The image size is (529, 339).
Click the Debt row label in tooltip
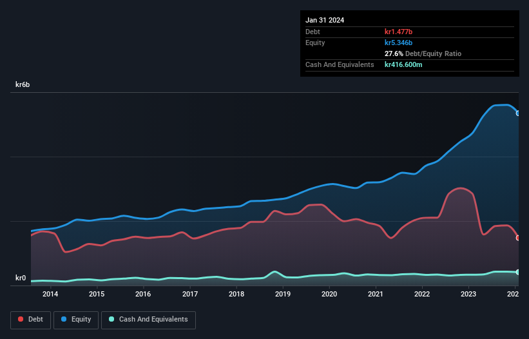point(313,32)
